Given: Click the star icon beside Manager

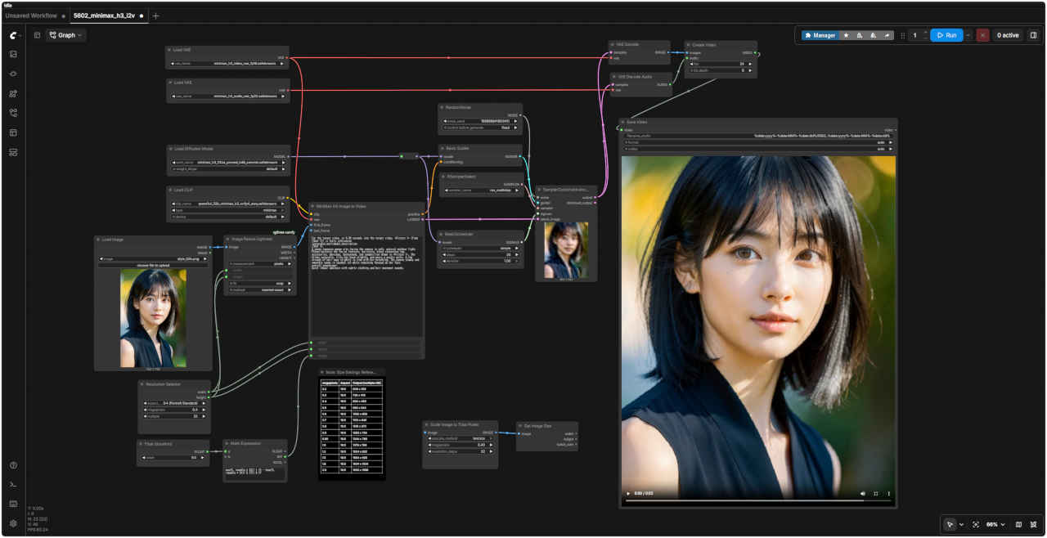Looking at the screenshot, I should [846, 35].
